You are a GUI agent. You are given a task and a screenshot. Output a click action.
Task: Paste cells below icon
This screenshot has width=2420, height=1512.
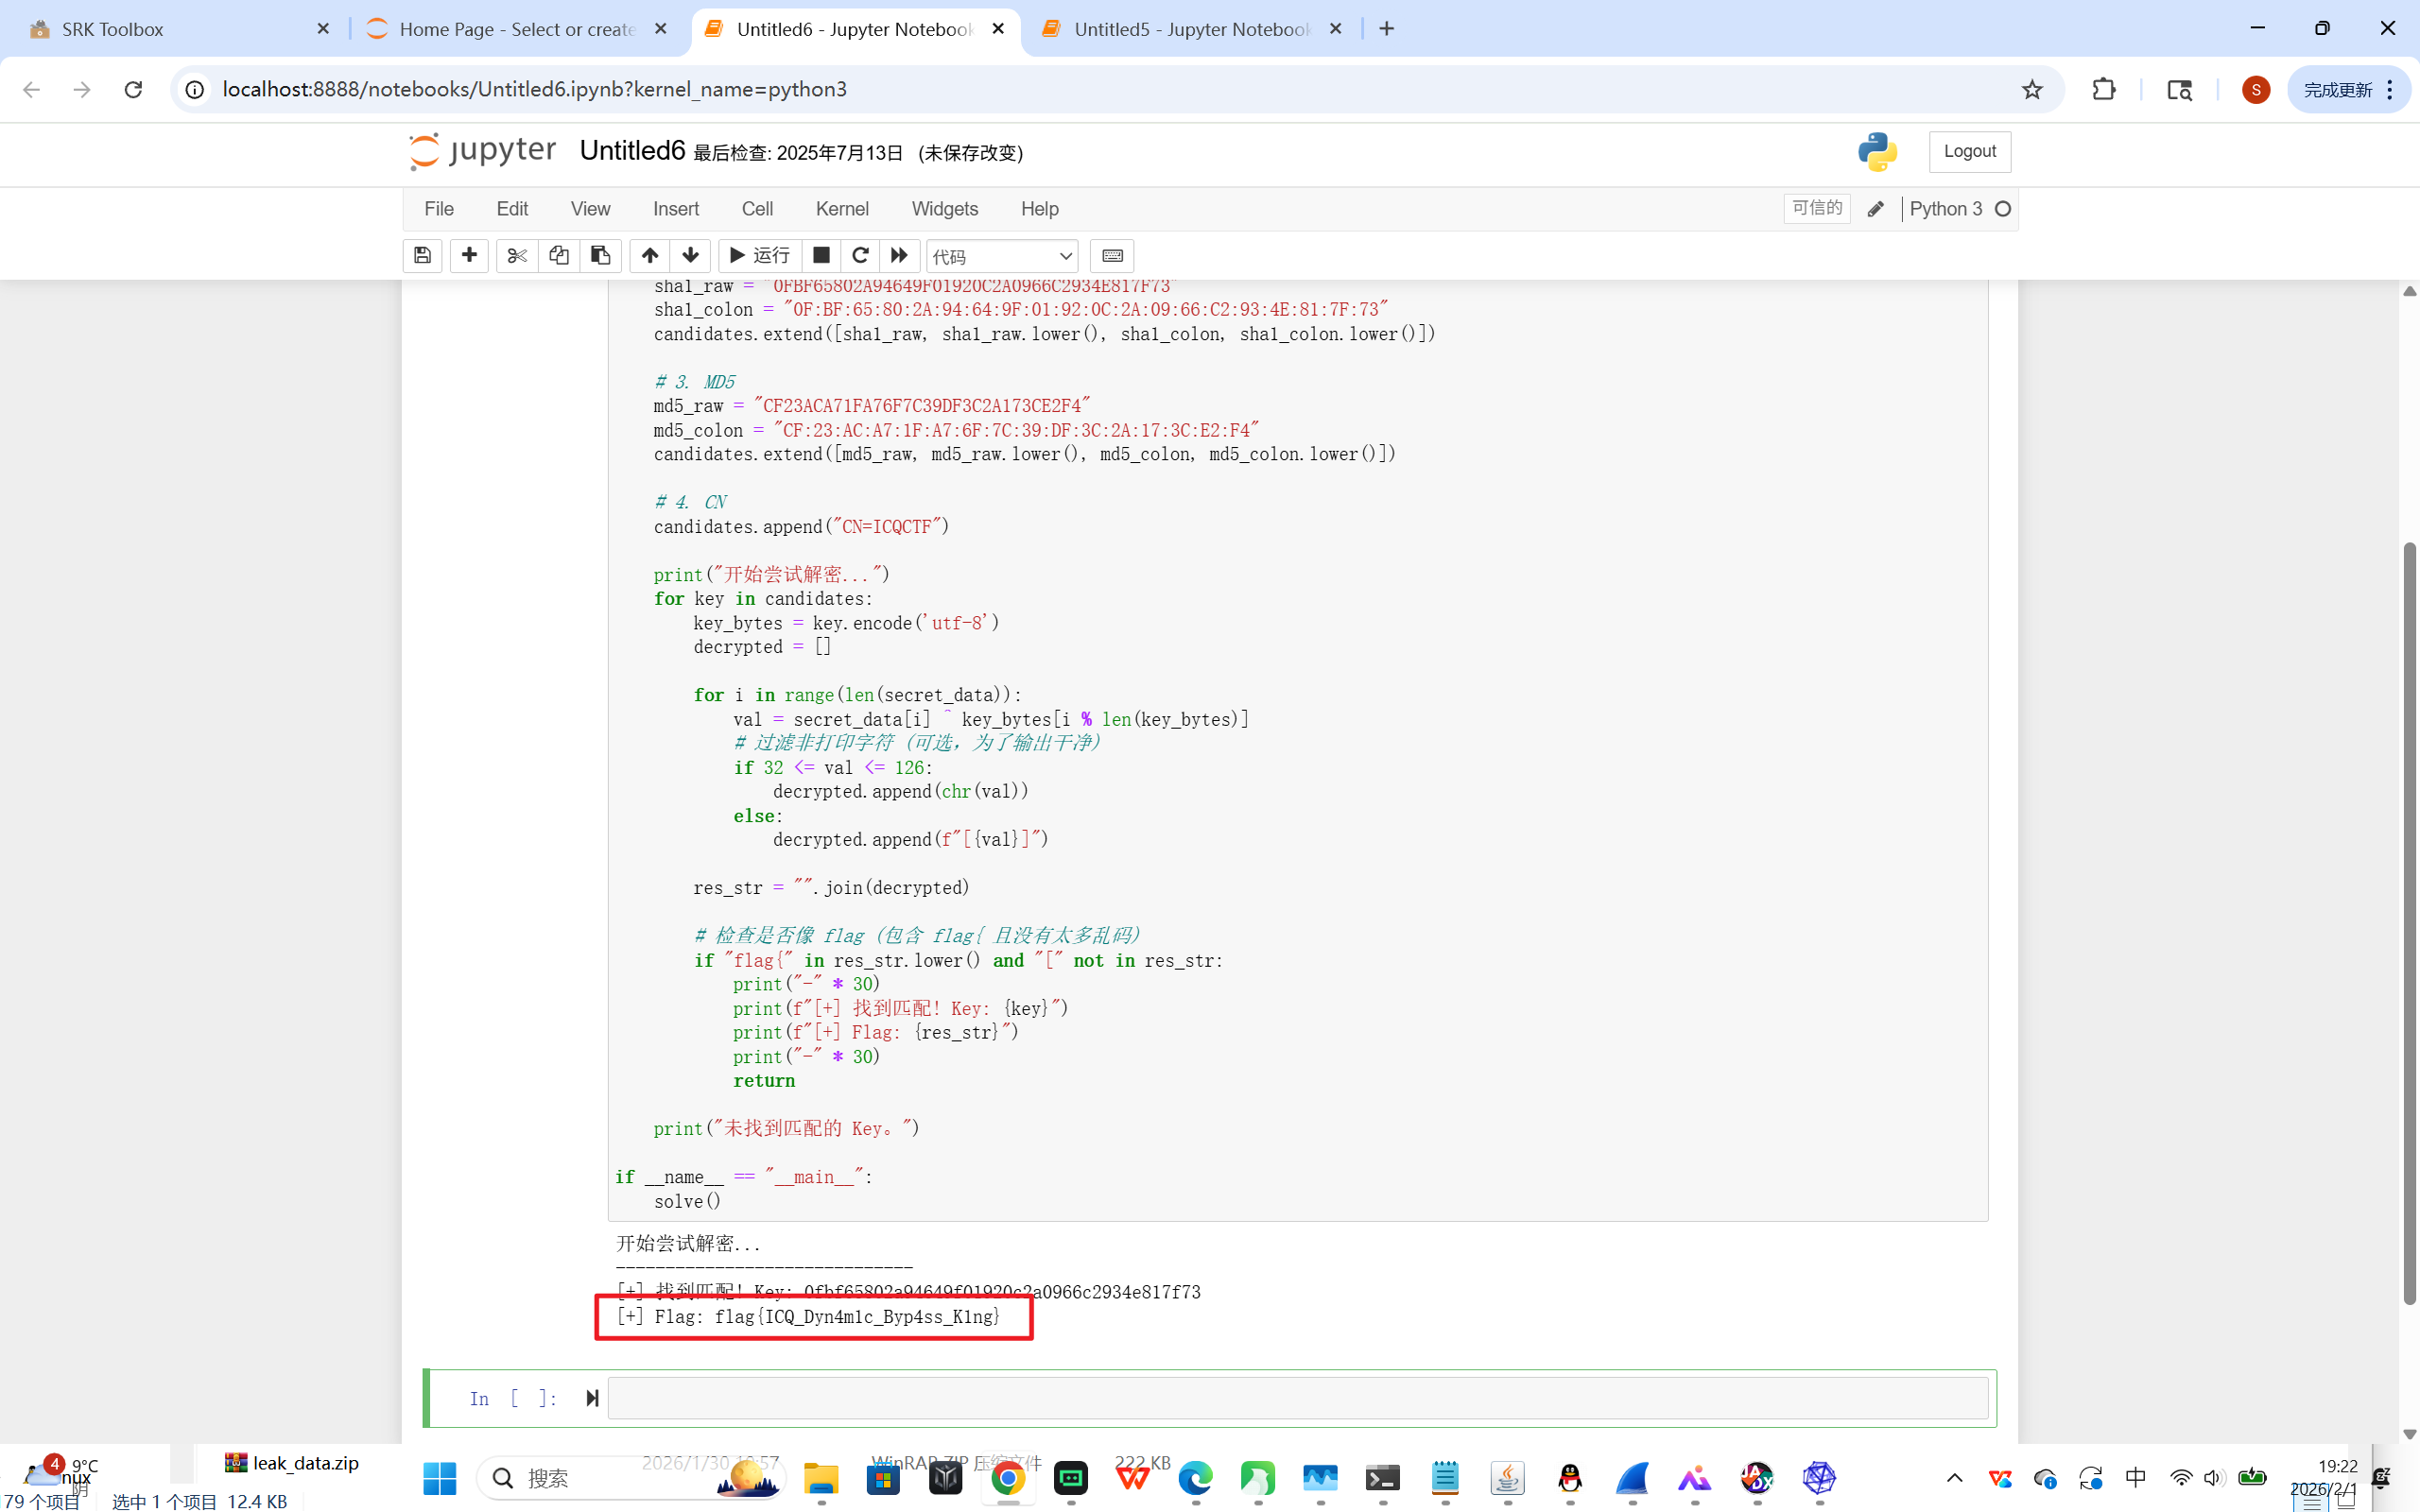coord(600,256)
